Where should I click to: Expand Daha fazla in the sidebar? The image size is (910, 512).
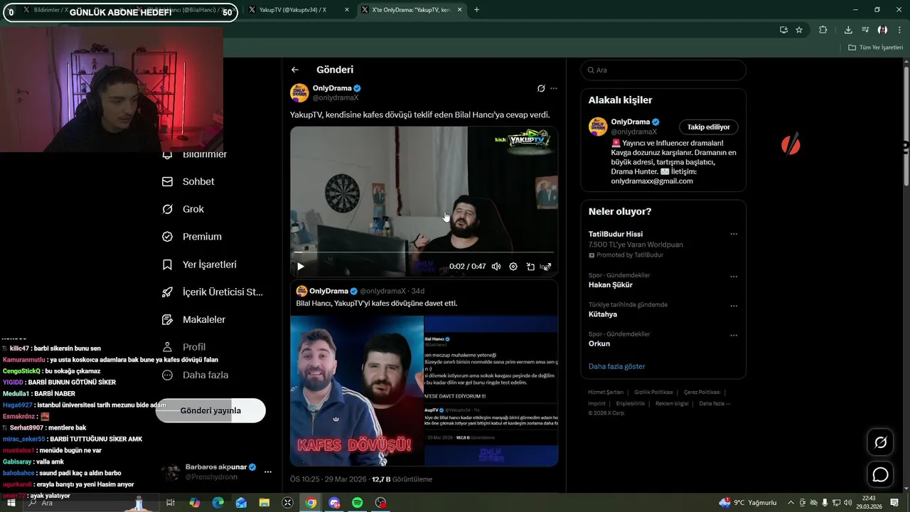click(195, 375)
